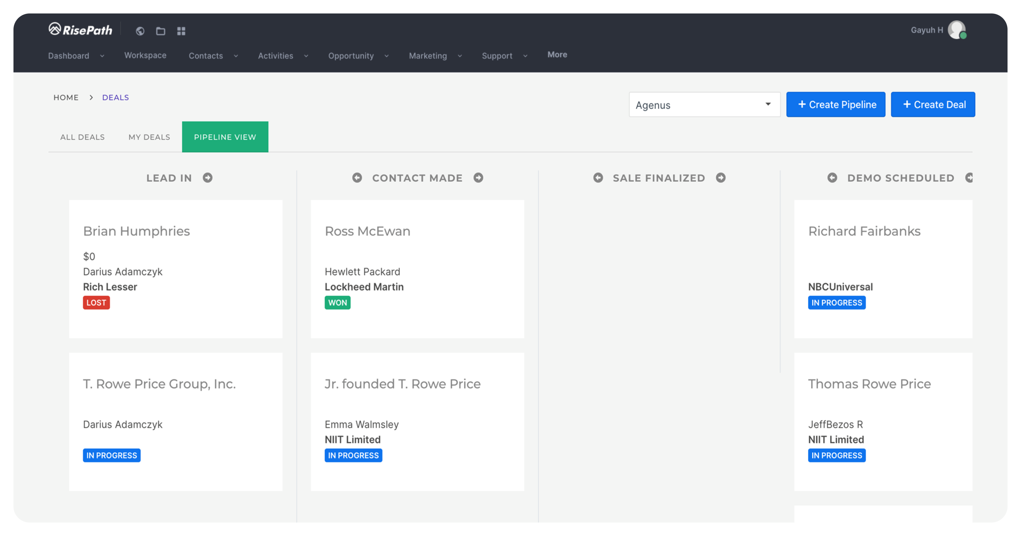
Task: Click right arrow beside Sale Finalized
Action: pos(721,177)
